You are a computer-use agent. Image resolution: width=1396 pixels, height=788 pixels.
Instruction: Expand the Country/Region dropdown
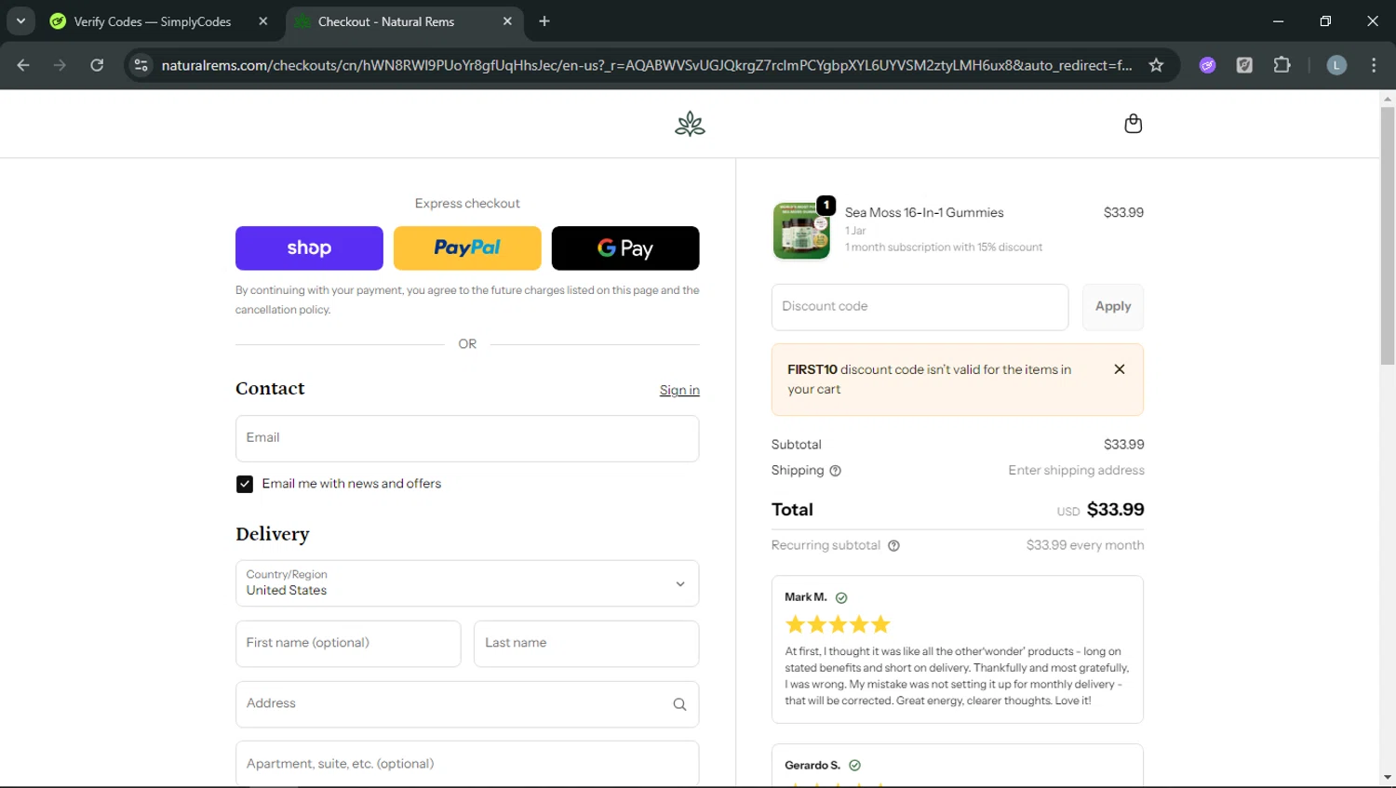click(467, 583)
